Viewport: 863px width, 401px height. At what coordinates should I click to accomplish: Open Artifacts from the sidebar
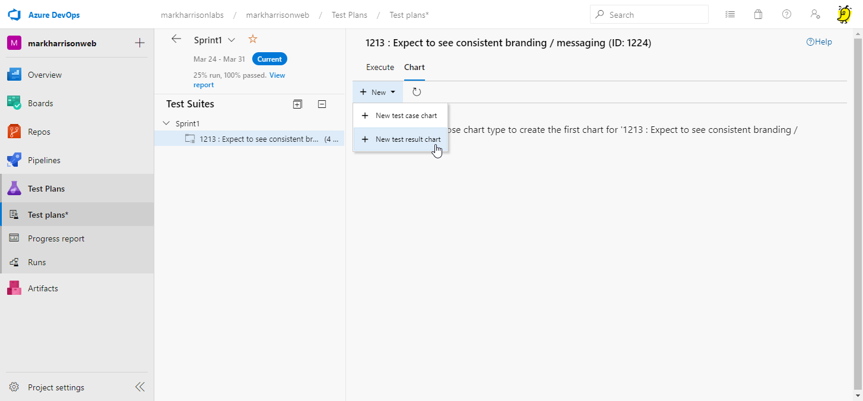[43, 288]
